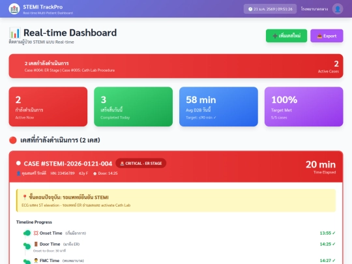This screenshot has width=352, height=264.
Task: Click the hospital name in header
Action: pos(314,9)
